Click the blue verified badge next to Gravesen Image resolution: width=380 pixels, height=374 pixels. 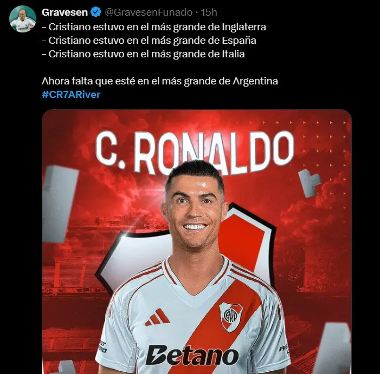click(x=96, y=12)
